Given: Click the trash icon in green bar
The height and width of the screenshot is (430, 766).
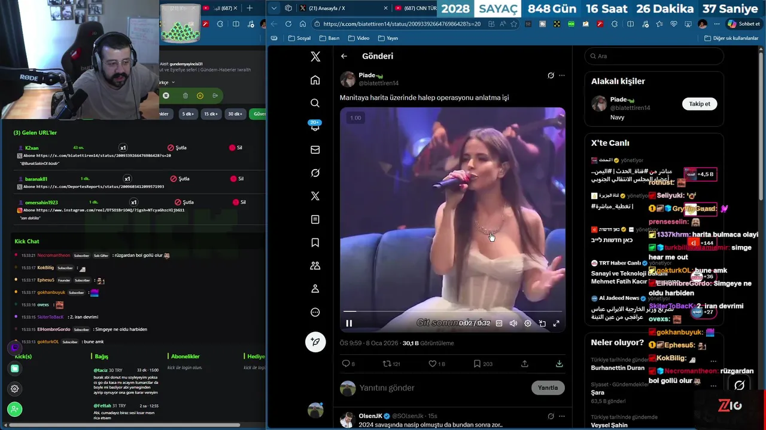Looking at the screenshot, I should pos(185,96).
